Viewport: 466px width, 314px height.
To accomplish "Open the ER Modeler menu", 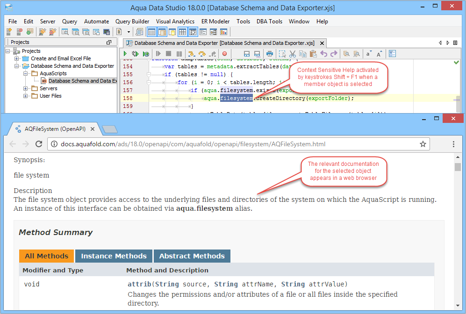I will tap(215, 21).
